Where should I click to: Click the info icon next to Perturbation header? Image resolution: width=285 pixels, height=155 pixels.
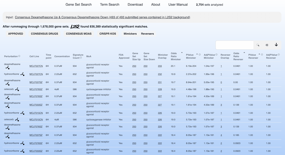[19, 56]
